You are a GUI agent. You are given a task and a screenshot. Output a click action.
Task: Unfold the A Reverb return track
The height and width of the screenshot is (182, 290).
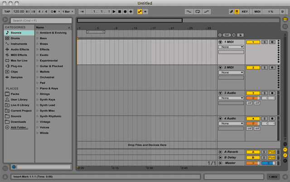(220, 152)
